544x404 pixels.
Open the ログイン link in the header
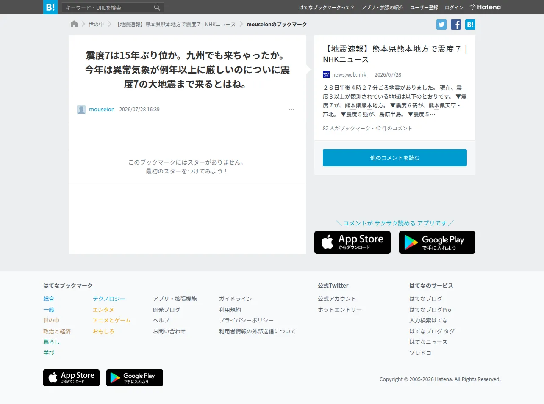(454, 8)
